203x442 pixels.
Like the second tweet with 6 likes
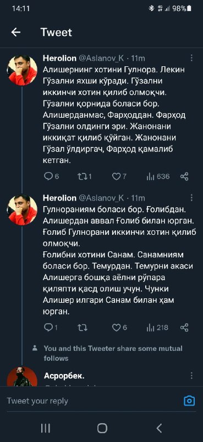(x=119, y=327)
